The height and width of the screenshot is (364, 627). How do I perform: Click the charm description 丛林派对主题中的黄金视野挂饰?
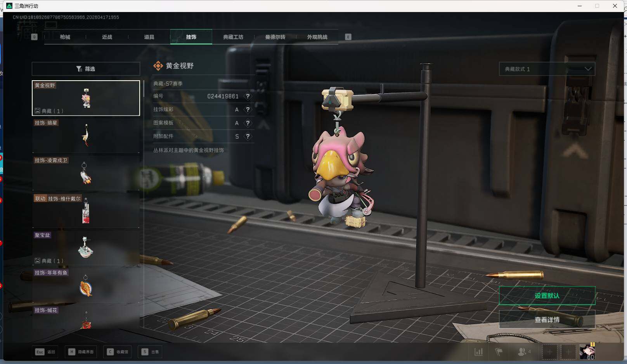point(189,150)
